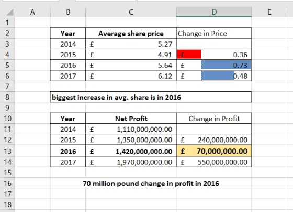Select row 4 header
Image resolution: width=293 pixels, height=212 pixels.
7,55
